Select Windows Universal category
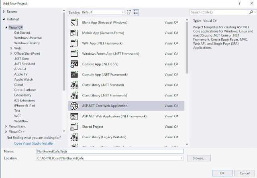 point(28,38)
